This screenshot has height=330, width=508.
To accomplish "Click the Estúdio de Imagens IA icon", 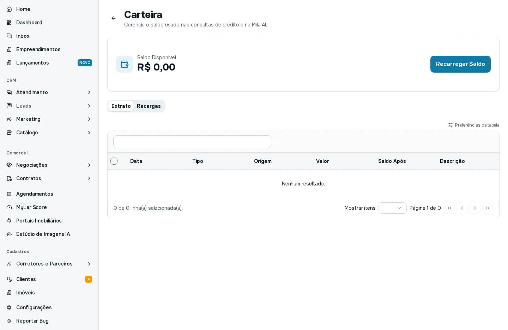I will (9, 234).
